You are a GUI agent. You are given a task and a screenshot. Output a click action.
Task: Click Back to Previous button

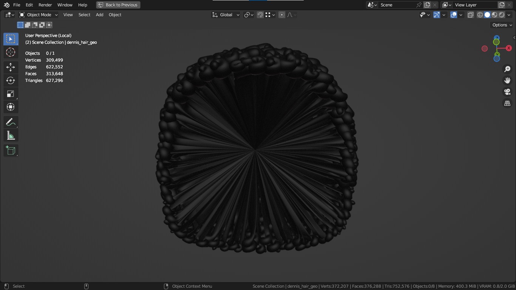(x=118, y=5)
